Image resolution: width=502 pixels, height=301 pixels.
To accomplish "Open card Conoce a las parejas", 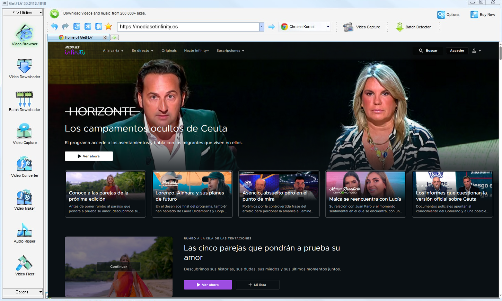I will click(105, 194).
